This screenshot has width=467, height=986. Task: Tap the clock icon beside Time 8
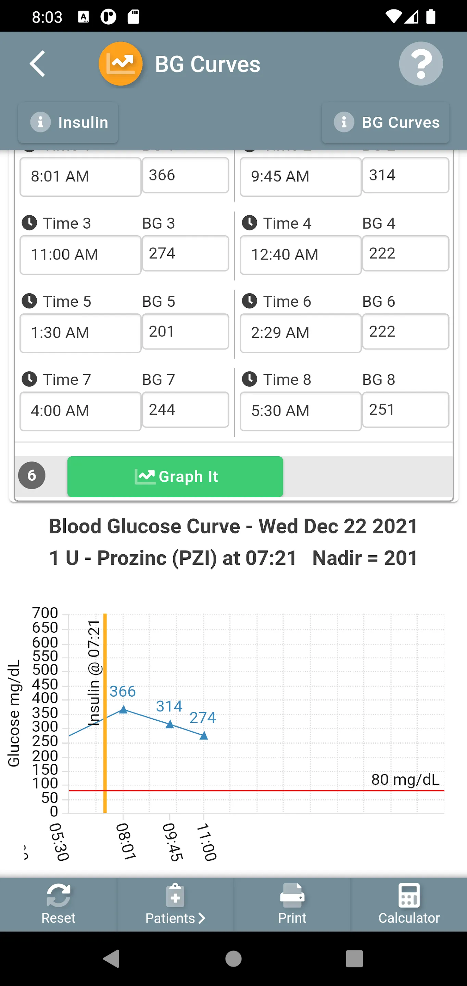click(250, 379)
